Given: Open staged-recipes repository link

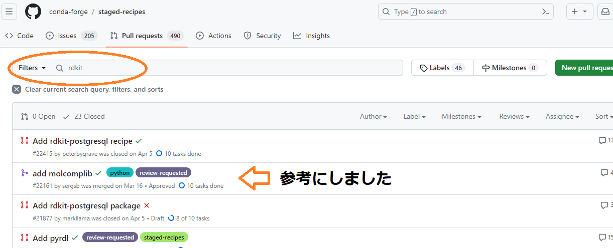Looking at the screenshot, I should click(122, 12).
